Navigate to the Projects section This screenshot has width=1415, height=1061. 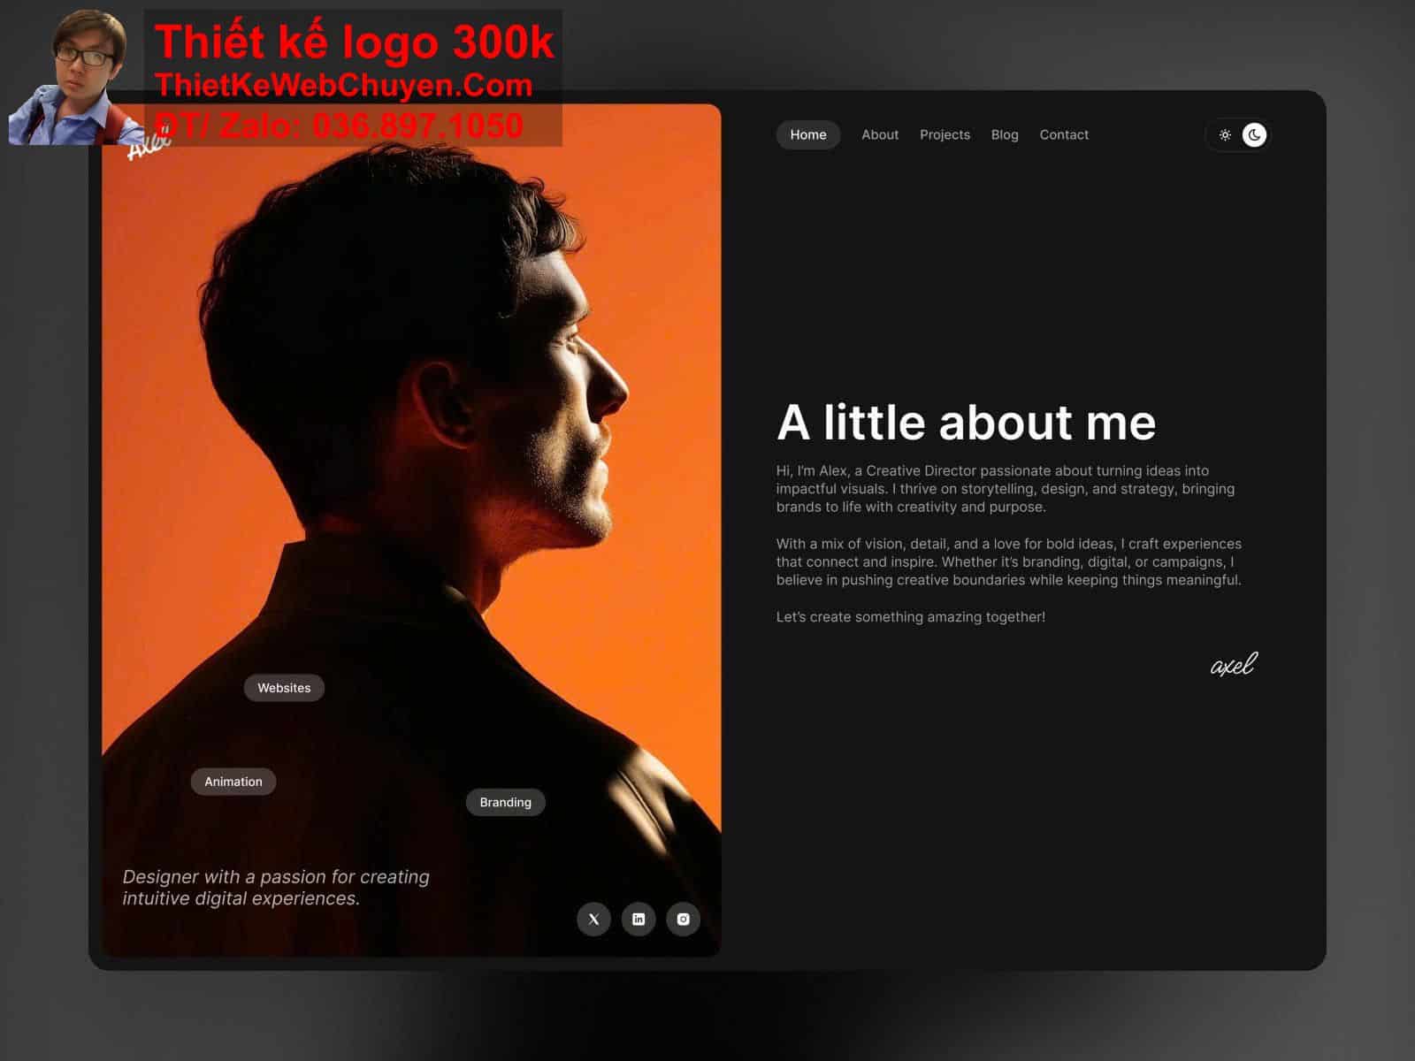tap(945, 134)
